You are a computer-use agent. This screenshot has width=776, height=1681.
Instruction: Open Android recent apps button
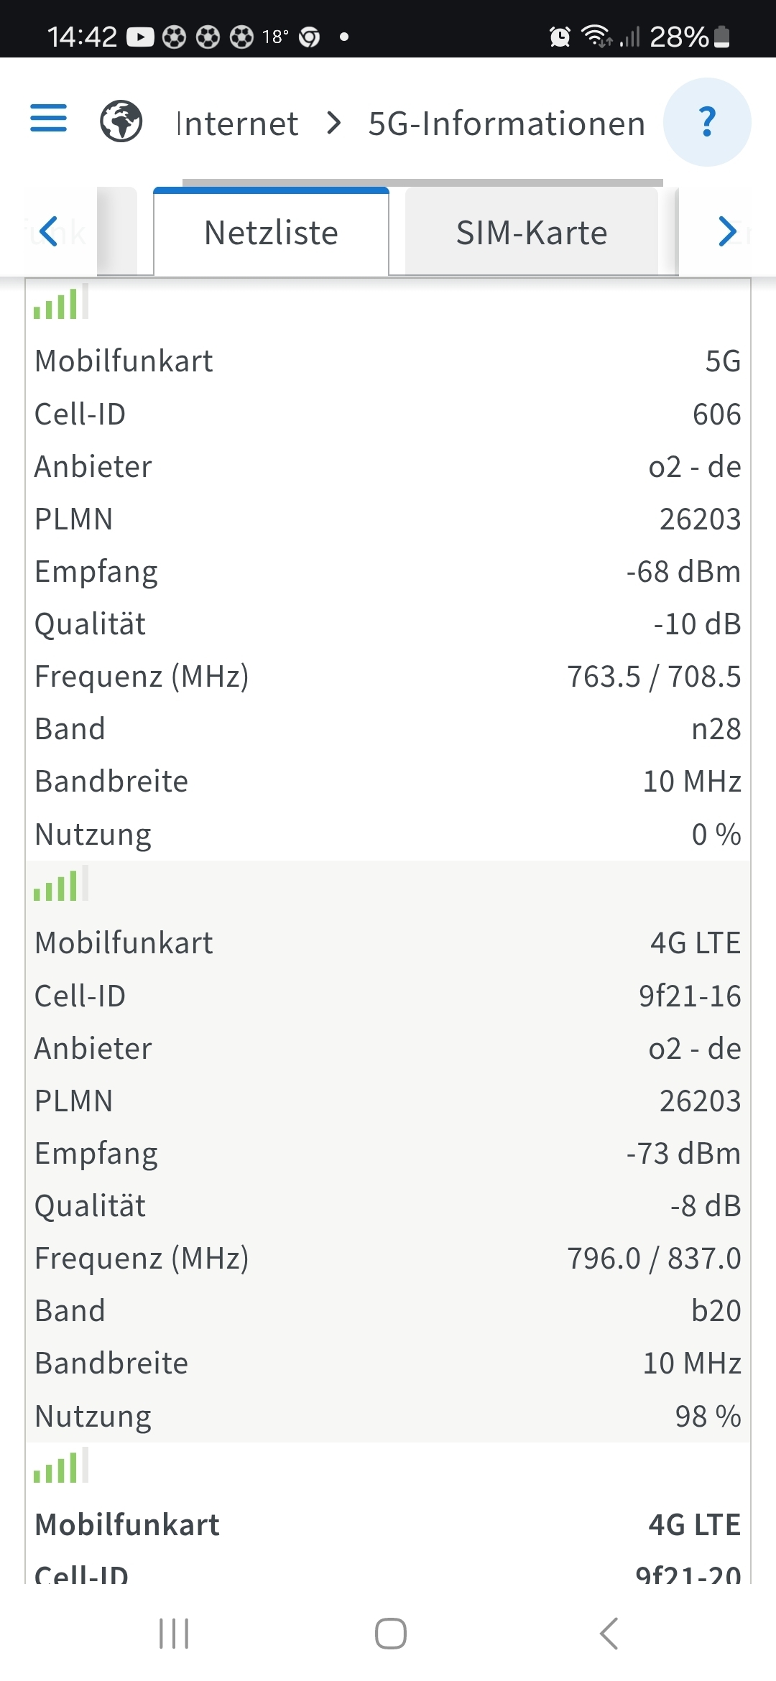174,1634
